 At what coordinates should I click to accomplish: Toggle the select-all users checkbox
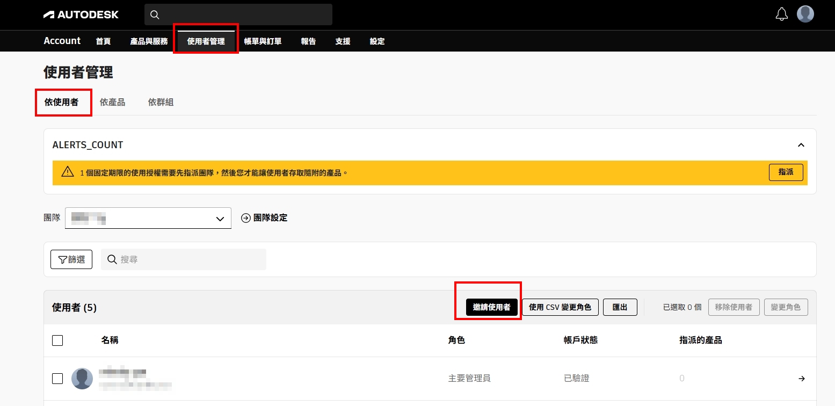pos(57,340)
